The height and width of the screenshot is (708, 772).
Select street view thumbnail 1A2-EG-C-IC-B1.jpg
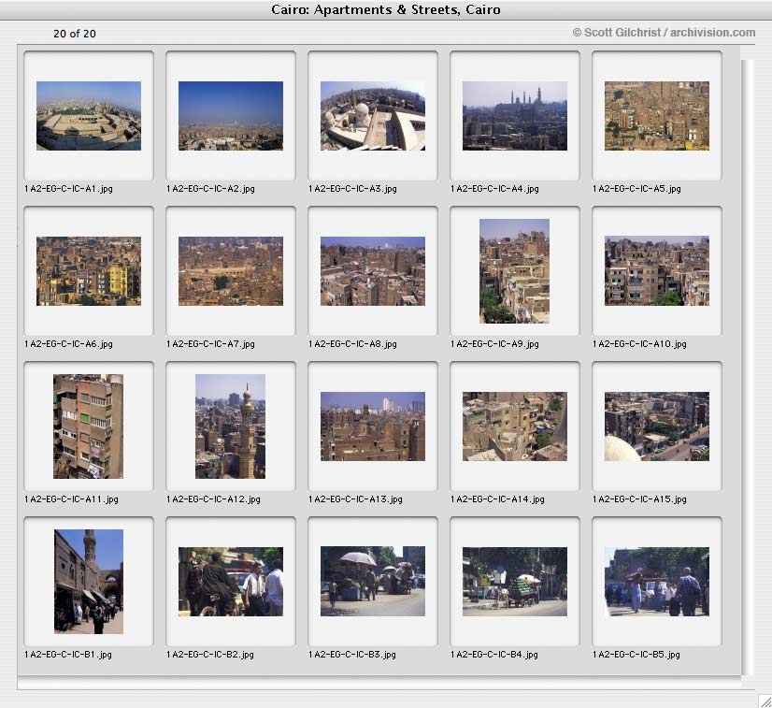(x=89, y=582)
